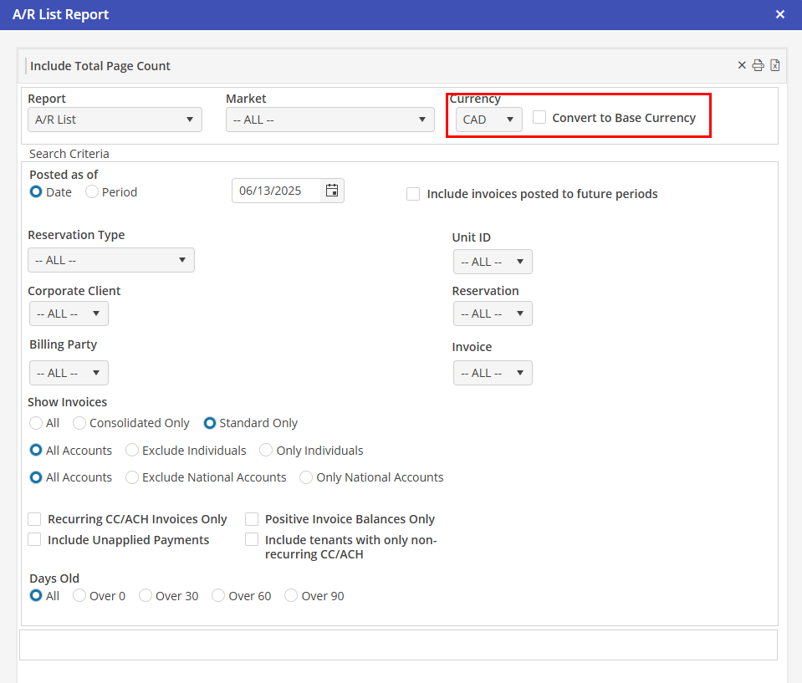Expand the Market dropdown

point(329,120)
